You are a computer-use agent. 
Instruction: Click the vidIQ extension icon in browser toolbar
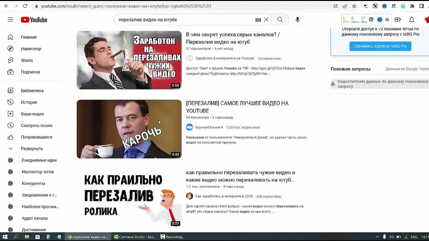pyautogui.click(x=384, y=6)
